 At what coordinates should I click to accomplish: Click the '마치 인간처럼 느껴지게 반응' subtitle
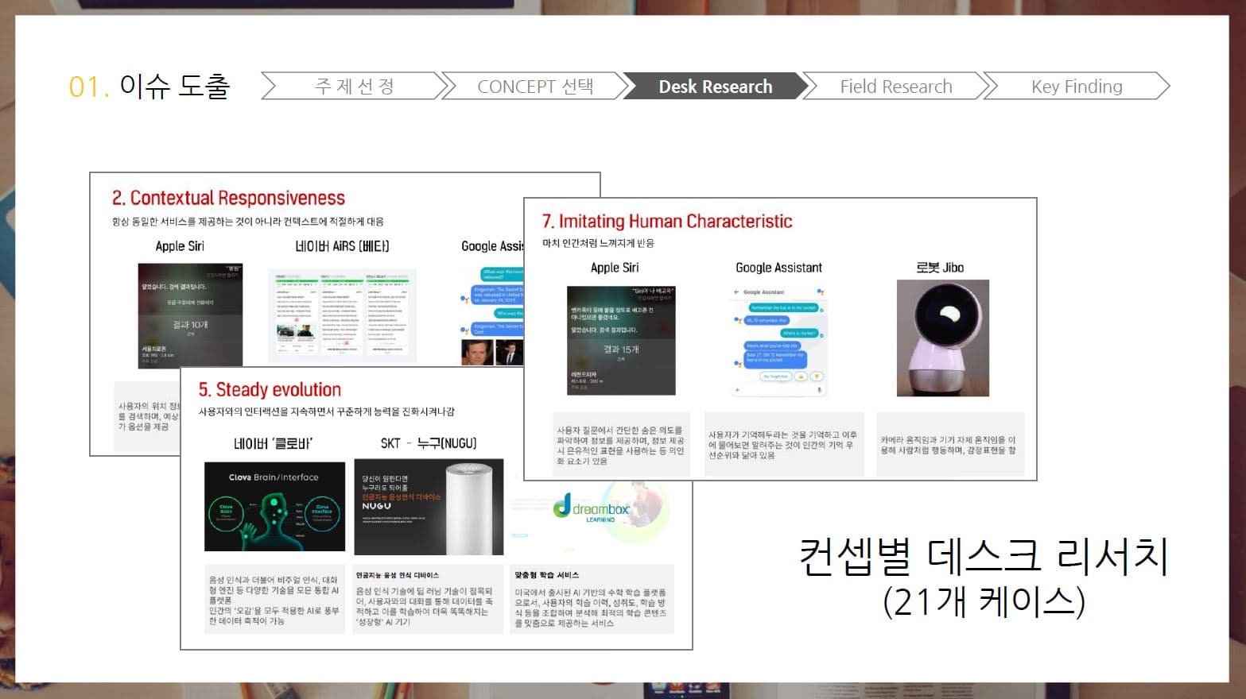tap(598, 243)
